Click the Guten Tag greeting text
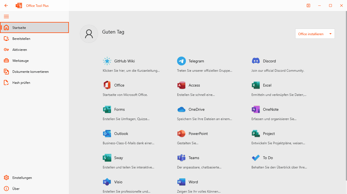Image resolution: width=347 pixels, height=194 pixels. pyautogui.click(x=113, y=32)
